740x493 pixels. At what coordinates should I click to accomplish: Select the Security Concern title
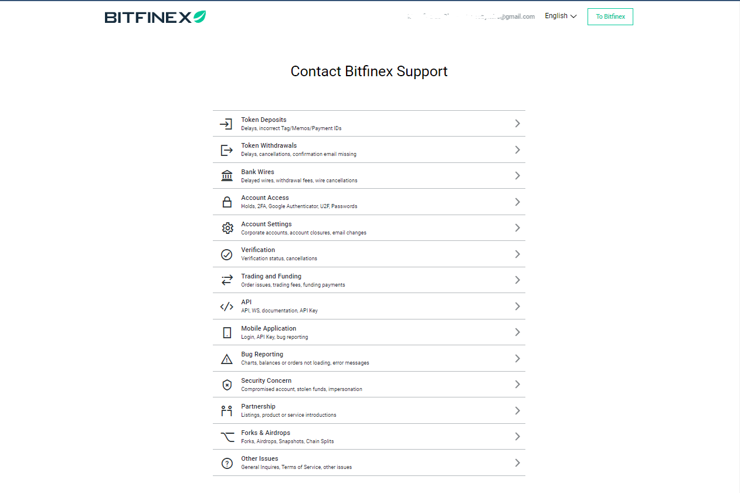pyautogui.click(x=266, y=380)
